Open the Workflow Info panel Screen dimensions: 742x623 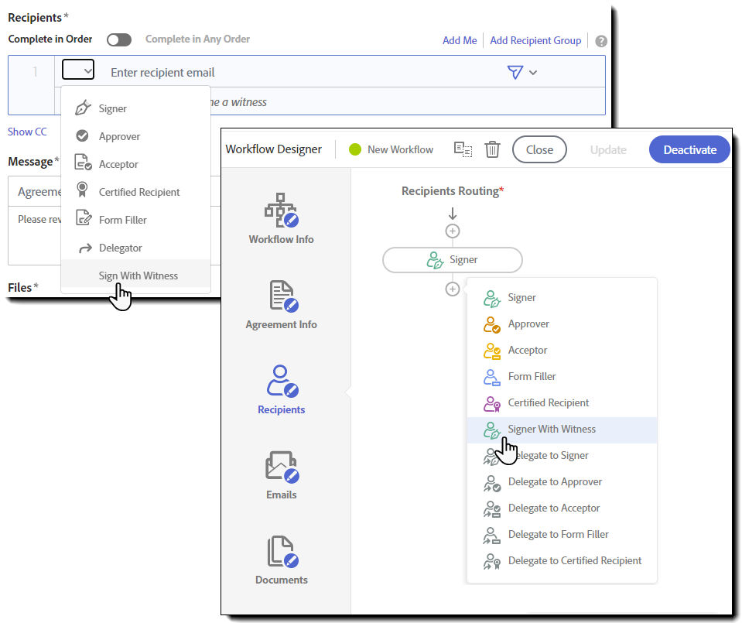[x=281, y=220]
